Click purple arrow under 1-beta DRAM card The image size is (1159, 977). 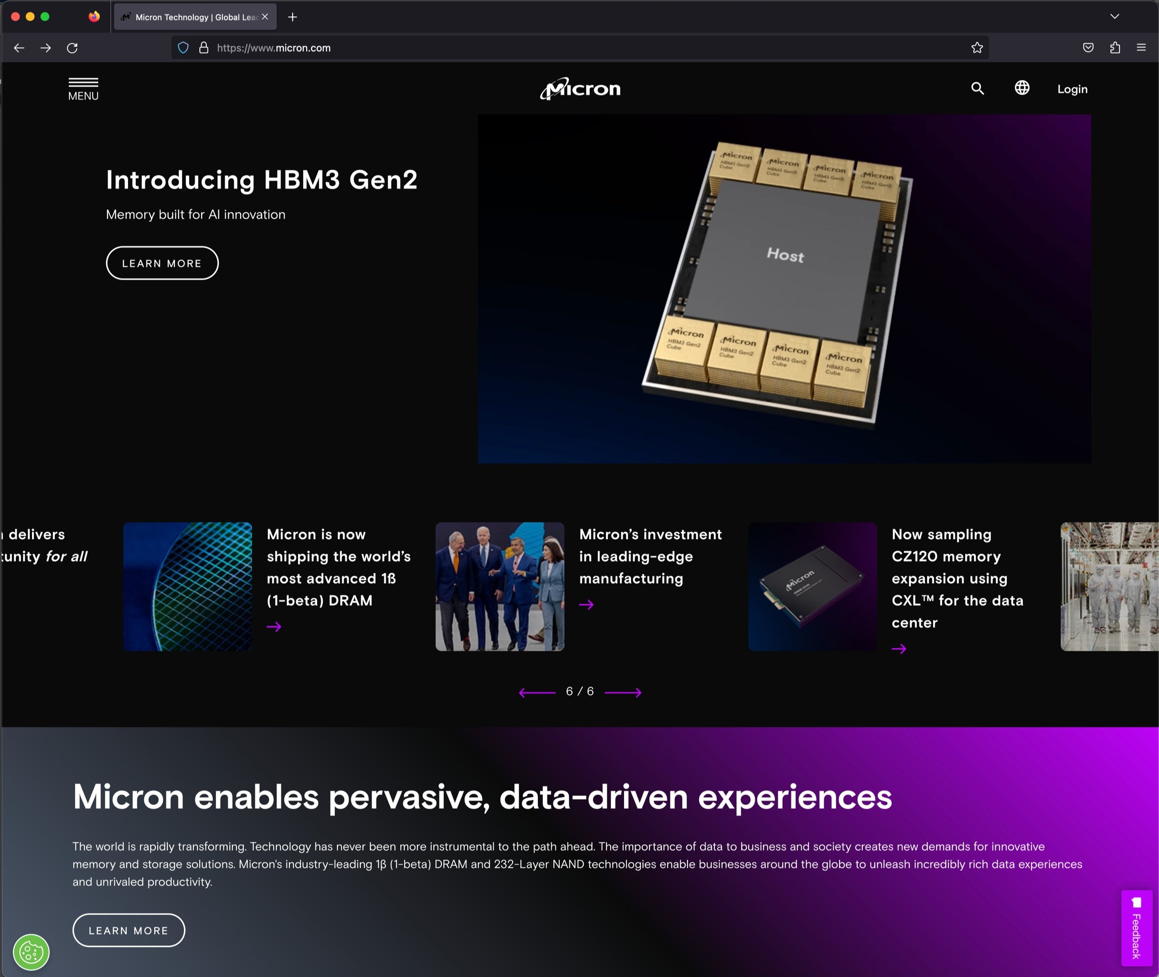click(x=274, y=627)
